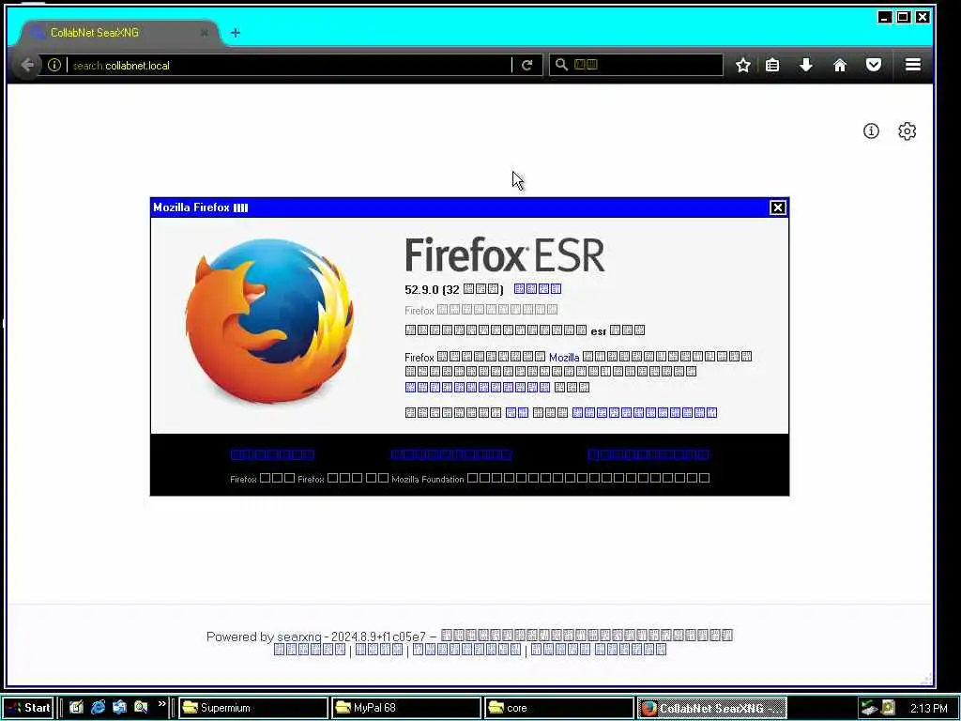The width and height of the screenshot is (961, 721).
Task: Click the third quick launch icon
Action: pos(119,707)
